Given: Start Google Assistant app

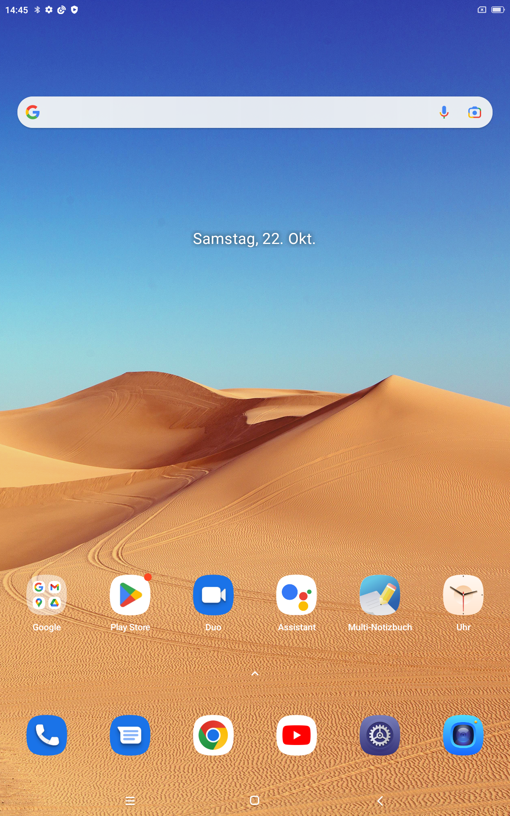Looking at the screenshot, I should 297,595.
